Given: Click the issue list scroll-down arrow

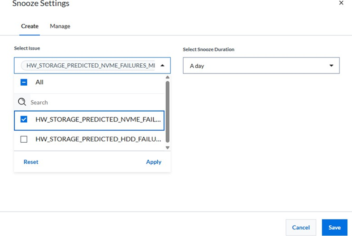Looking at the screenshot, I should pos(168,148).
